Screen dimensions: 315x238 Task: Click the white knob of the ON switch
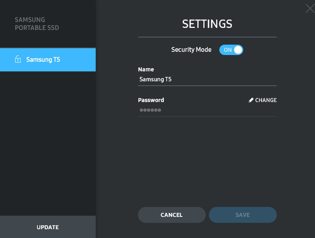point(238,50)
